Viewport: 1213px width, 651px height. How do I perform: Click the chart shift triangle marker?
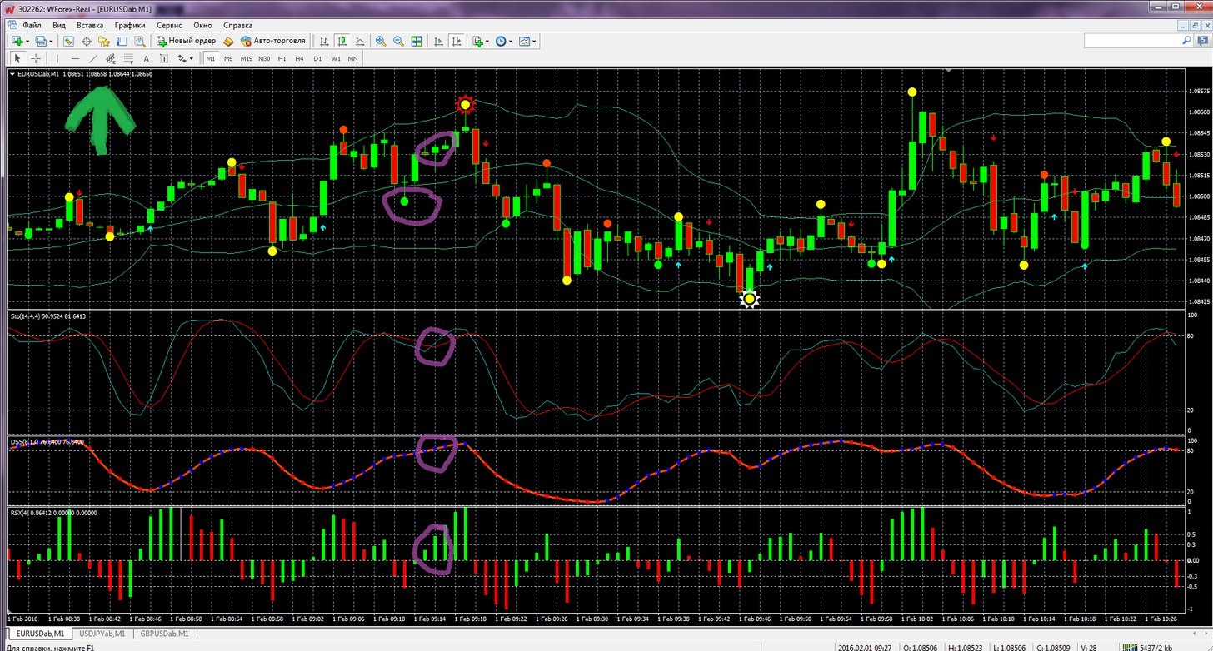click(947, 72)
